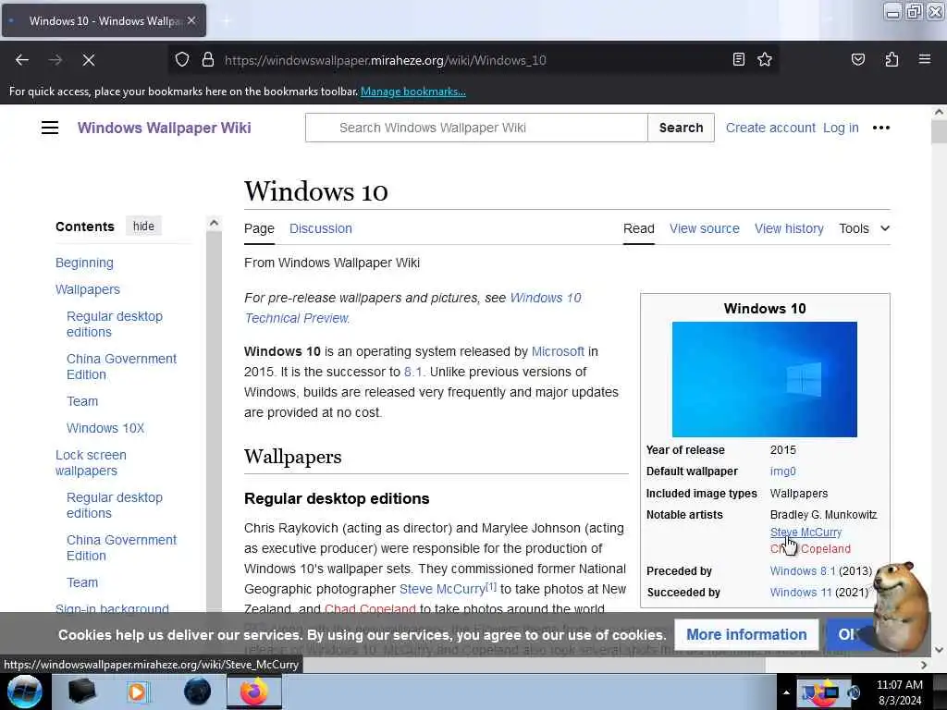947x710 pixels.
Task: Click the network tray icon
Action: tap(831, 692)
